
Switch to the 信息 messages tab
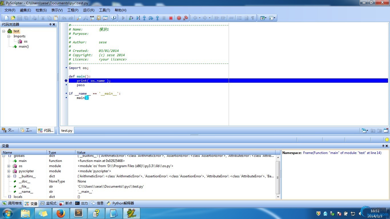tap(97, 203)
